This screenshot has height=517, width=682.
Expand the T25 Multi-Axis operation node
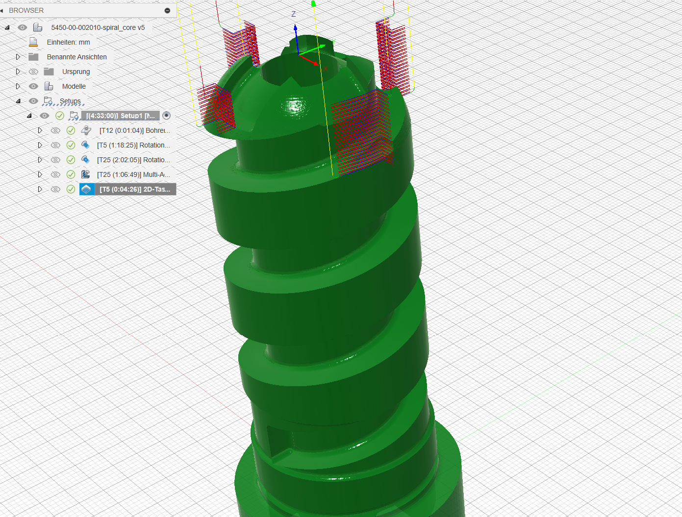click(x=40, y=174)
